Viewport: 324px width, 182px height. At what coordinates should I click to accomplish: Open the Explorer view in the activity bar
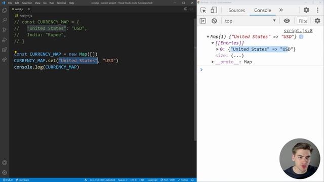pyautogui.click(x=5, y=10)
